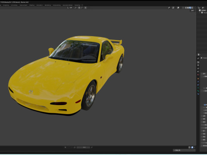Switch viewport to wireframe shading
This screenshot has height=155, width=207.
(x=186, y=8)
